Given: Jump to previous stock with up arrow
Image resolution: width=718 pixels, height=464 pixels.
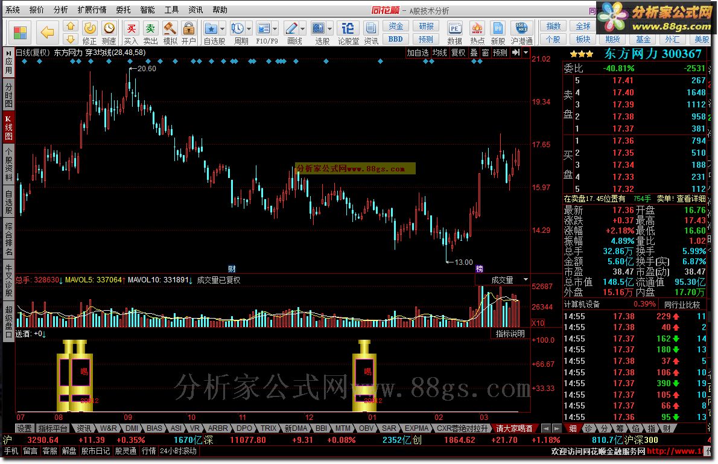Looking at the screenshot, I should point(71,26).
